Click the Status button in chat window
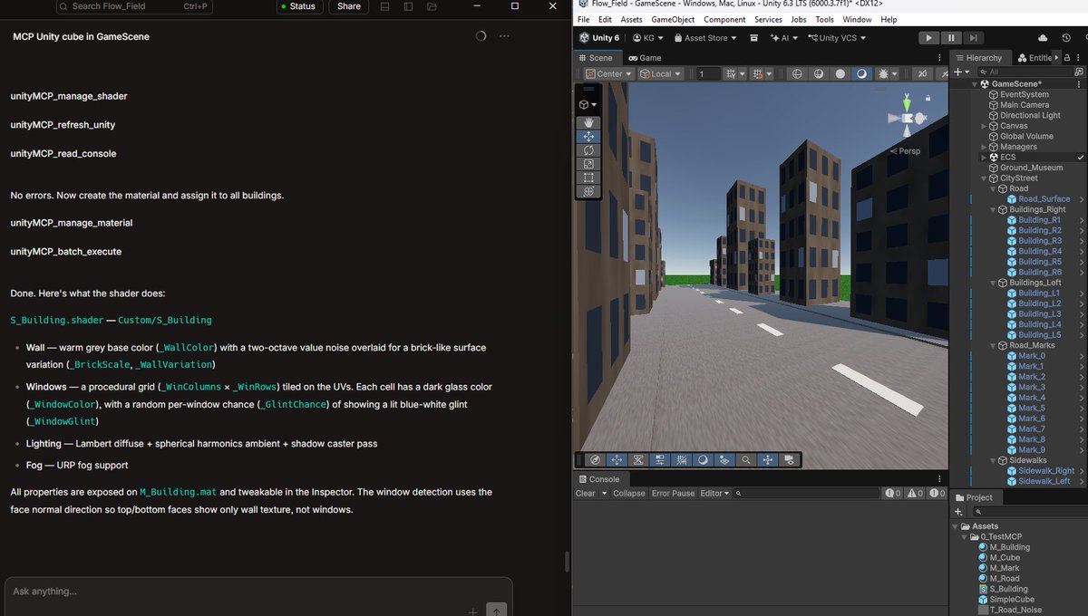The height and width of the screenshot is (616, 1088). 297,6
